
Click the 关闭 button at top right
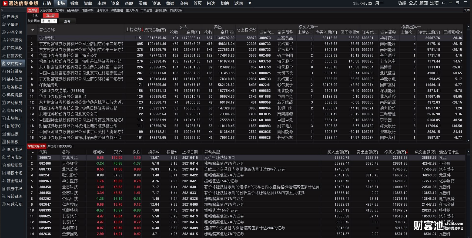click(x=467, y=10)
